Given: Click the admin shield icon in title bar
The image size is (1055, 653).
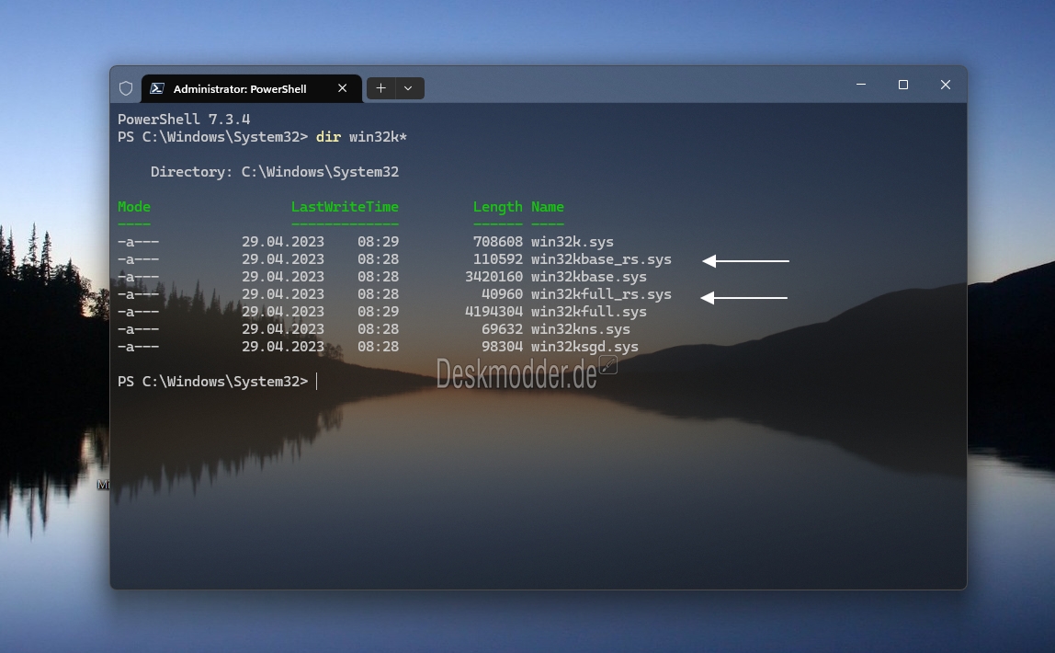Looking at the screenshot, I should coord(126,88).
